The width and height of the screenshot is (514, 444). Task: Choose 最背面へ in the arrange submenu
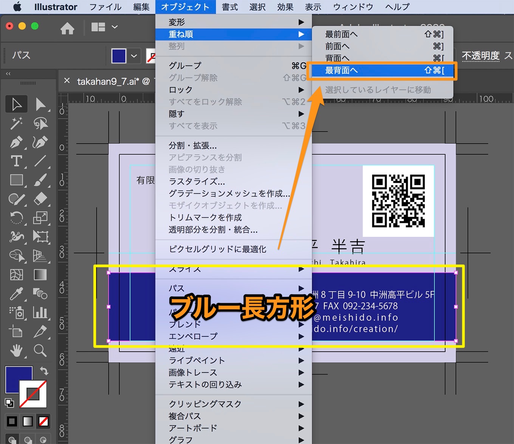pos(382,70)
